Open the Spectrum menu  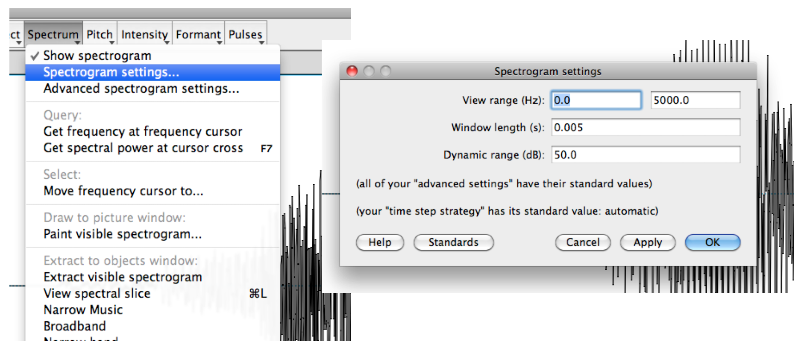click(53, 34)
